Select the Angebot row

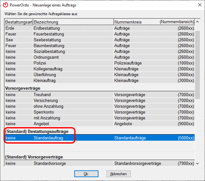point(100,124)
